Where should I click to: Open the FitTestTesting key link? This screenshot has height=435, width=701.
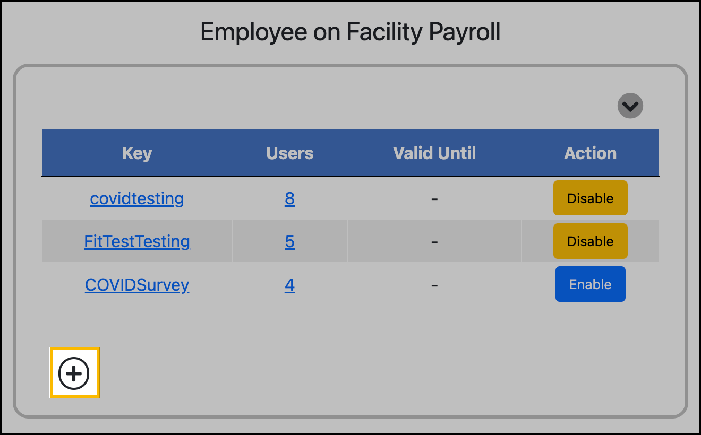coord(136,241)
